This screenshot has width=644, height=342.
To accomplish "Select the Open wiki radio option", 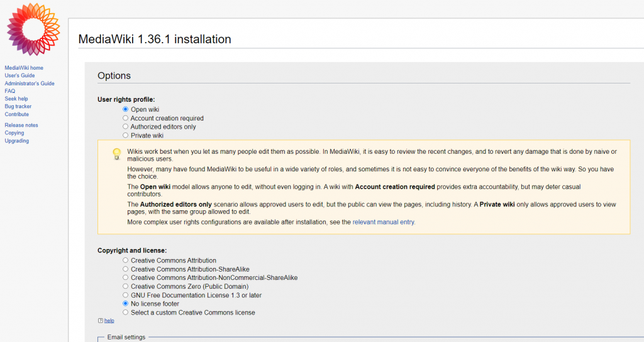I will tap(126, 109).
